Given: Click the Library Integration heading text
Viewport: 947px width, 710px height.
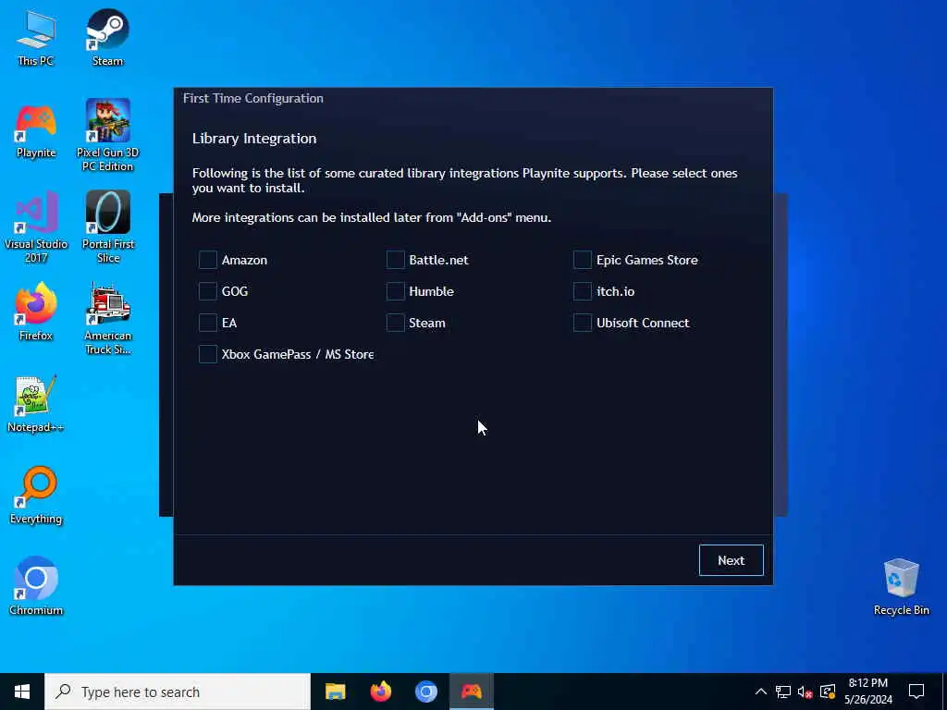Looking at the screenshot, I should (254, 139).
